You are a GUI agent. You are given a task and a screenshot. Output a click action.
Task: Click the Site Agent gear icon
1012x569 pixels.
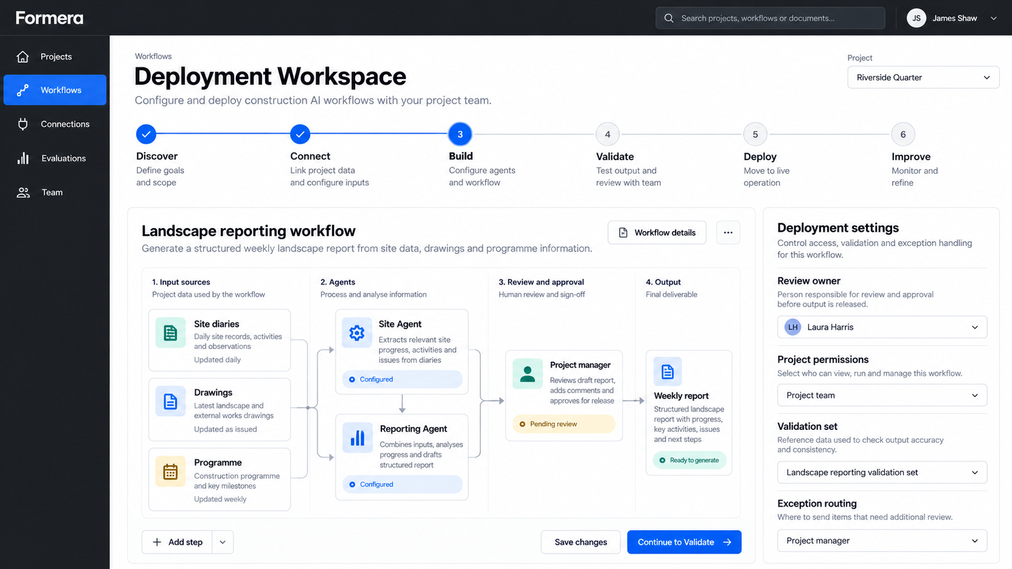357,333
